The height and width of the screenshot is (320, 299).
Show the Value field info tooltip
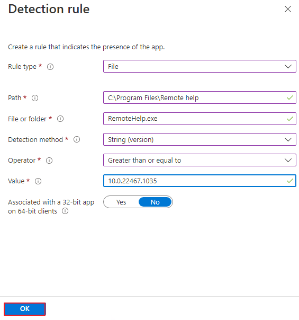tap(38, 181)
